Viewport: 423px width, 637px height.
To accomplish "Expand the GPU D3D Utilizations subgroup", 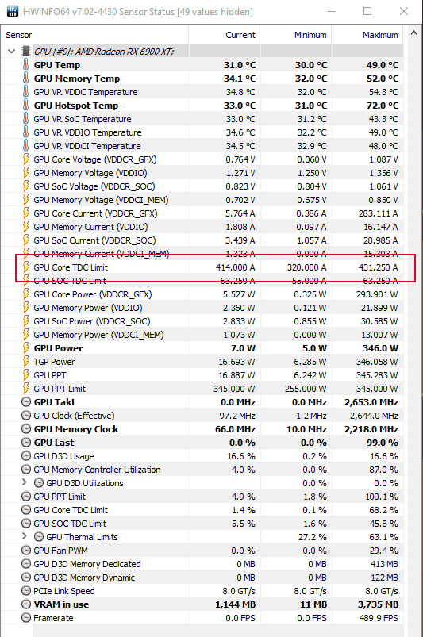I will (25, 482).
